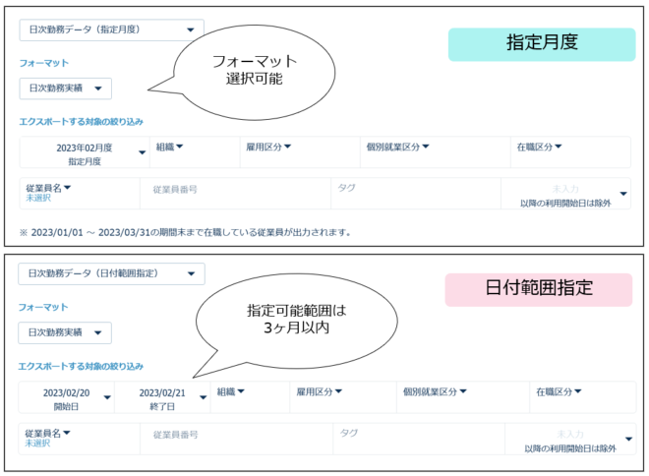Click the note starting with ※ 2023/01/01 ～ 2023/03/31
This screenshot has width=649, height=476.
point(185,233)
